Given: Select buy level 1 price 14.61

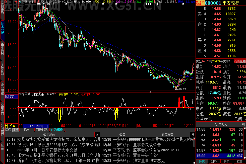Looking at the screenshot, I should pyautogui.click(x=216, y=35).
